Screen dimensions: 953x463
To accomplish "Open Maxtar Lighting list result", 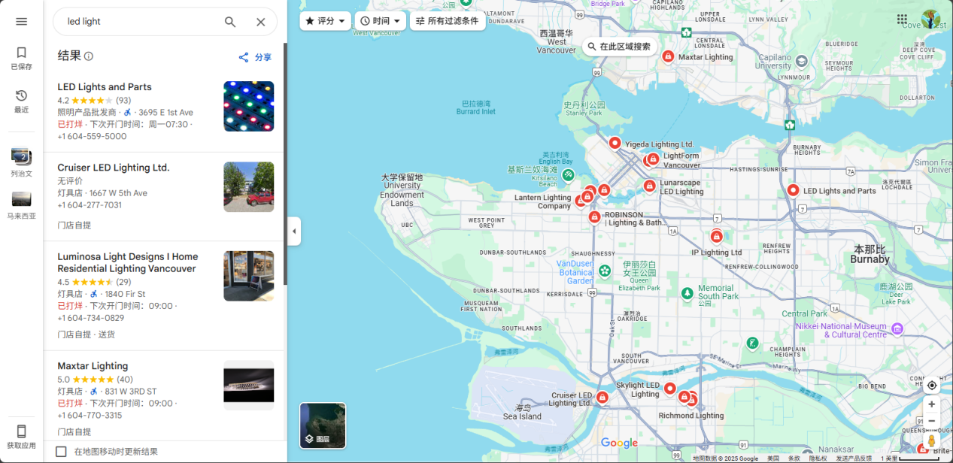I will [x=164, y=396].
